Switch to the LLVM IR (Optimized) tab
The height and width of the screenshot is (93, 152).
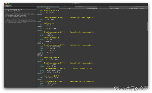click(114, 8)
